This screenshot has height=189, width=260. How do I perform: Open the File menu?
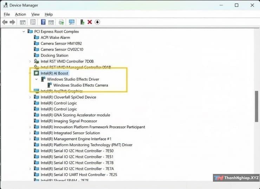(x=7, y=14)
